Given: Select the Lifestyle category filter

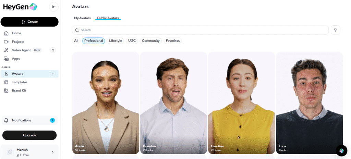Looking at the screenshot, I should click(116, 41).
